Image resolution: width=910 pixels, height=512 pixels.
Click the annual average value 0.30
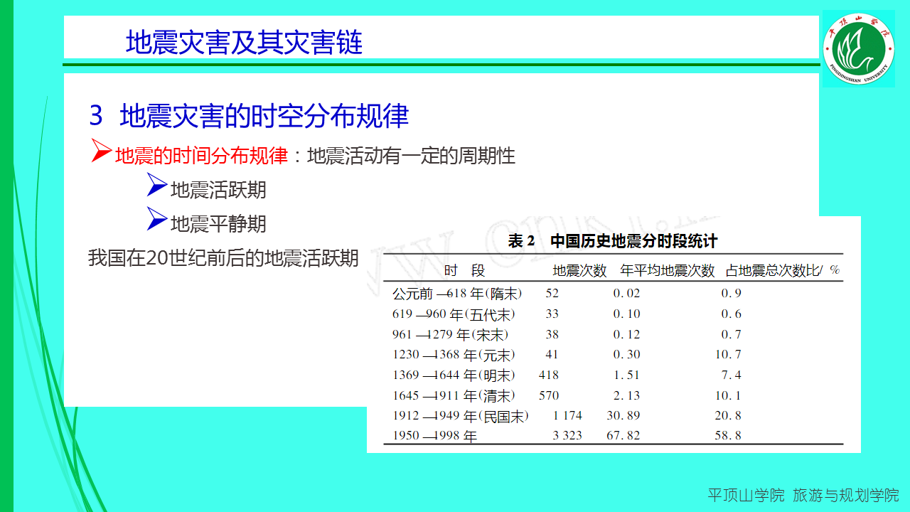(x=626, y=354)
